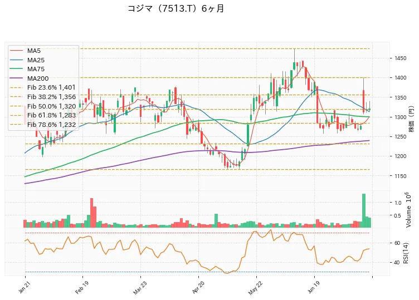Click the tallest green volume bar
Viewport: 419px width, 300px height.
click(x=364, y=210)
